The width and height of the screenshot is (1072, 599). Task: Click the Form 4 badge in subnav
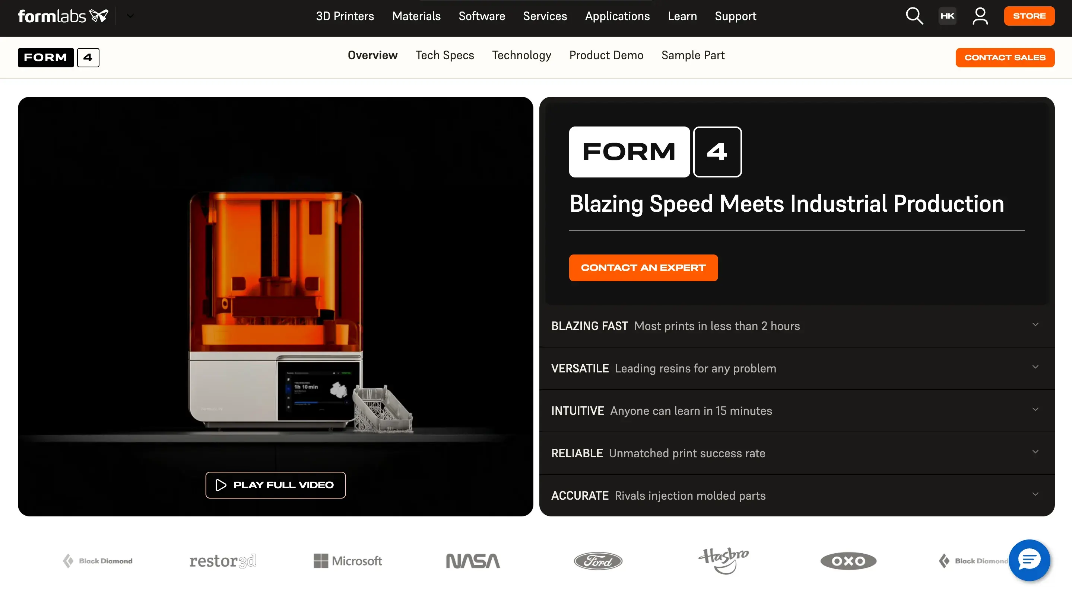58,57
